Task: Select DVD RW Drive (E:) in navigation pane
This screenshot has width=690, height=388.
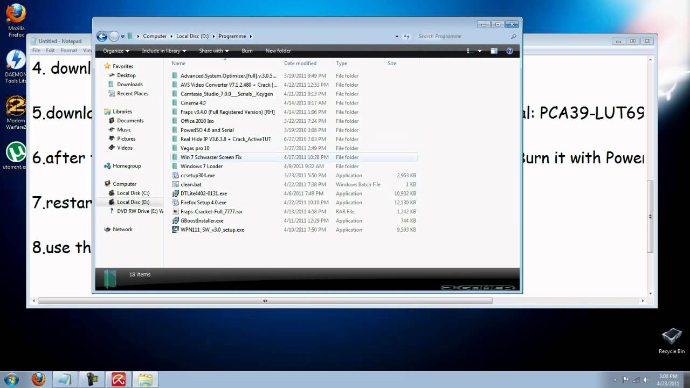Action: (x=140, y=211)
